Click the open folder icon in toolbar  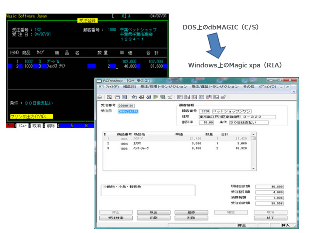point(100,97)
